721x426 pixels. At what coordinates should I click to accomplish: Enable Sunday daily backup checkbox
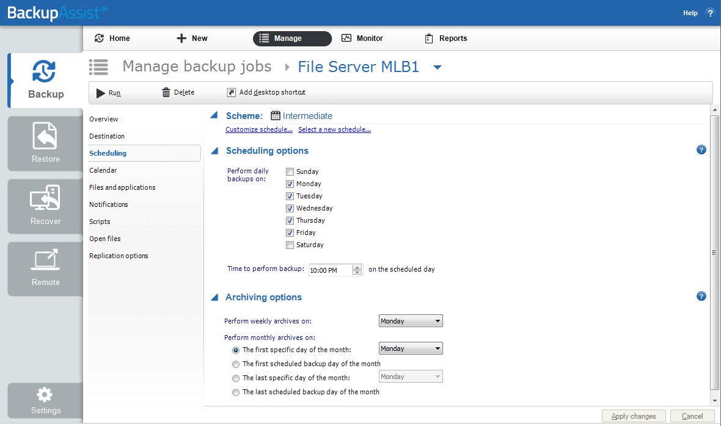coord(290,172)
